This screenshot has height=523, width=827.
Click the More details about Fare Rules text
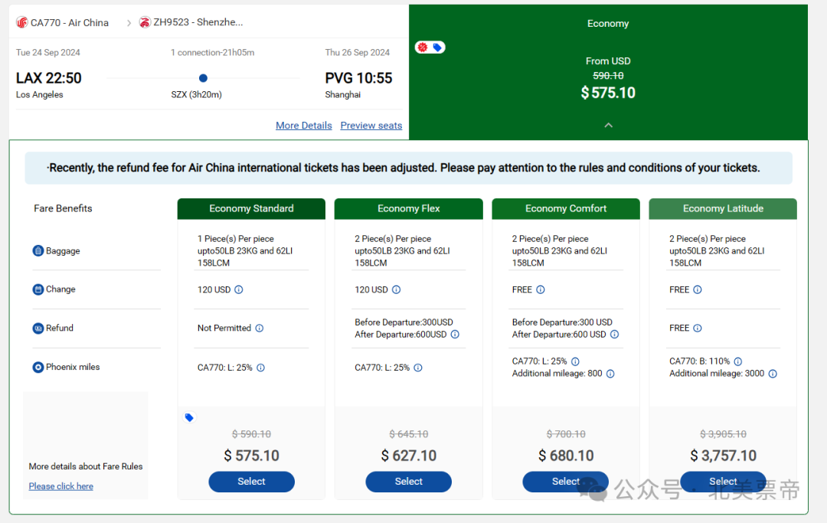tap(86, 466)
